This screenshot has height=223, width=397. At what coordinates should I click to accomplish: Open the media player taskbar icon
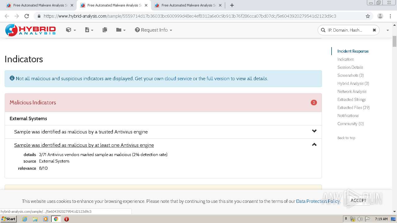click(46, 219)
